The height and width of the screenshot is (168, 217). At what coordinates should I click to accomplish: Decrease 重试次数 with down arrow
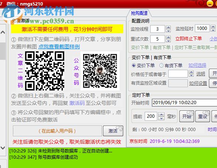[168, 41]
